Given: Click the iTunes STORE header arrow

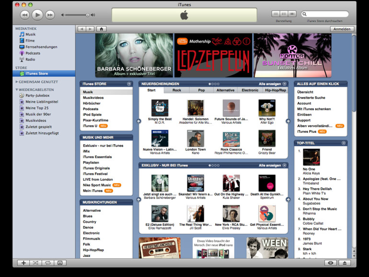Looking at the screenshot, I should tap(129, 84).
